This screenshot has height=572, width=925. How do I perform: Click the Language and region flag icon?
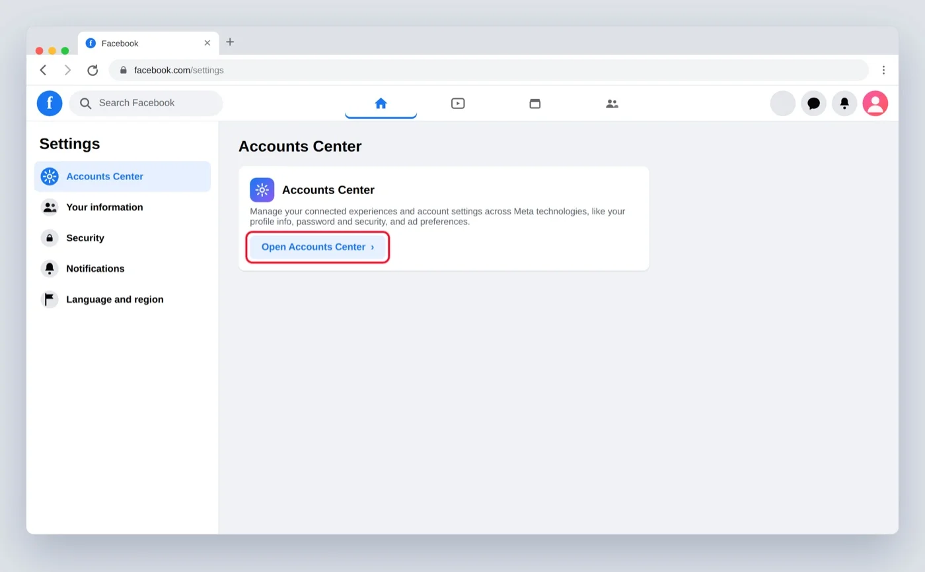click(x=50, y=299)
